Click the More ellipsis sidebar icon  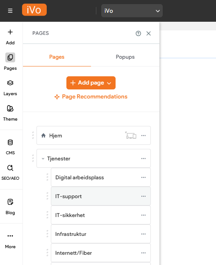tap(10, 236)
